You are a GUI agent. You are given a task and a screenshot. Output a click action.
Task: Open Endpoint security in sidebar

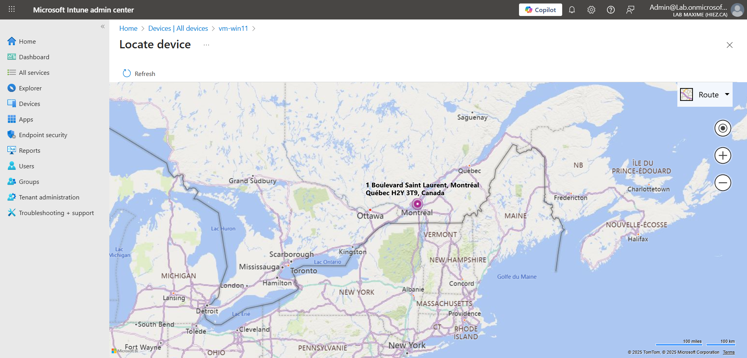pyautogui.click(x=43, y=135)
